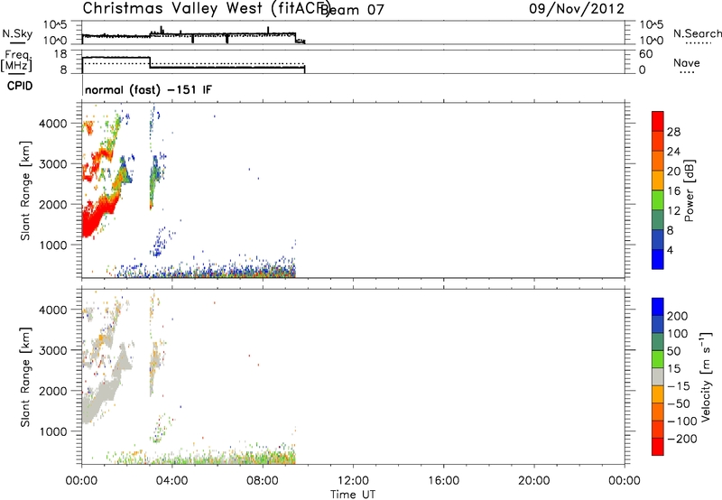Viewport: 722px width, 500px height.
Task: Click the strong red backscatter band in power panel
Action: point(97,217)
